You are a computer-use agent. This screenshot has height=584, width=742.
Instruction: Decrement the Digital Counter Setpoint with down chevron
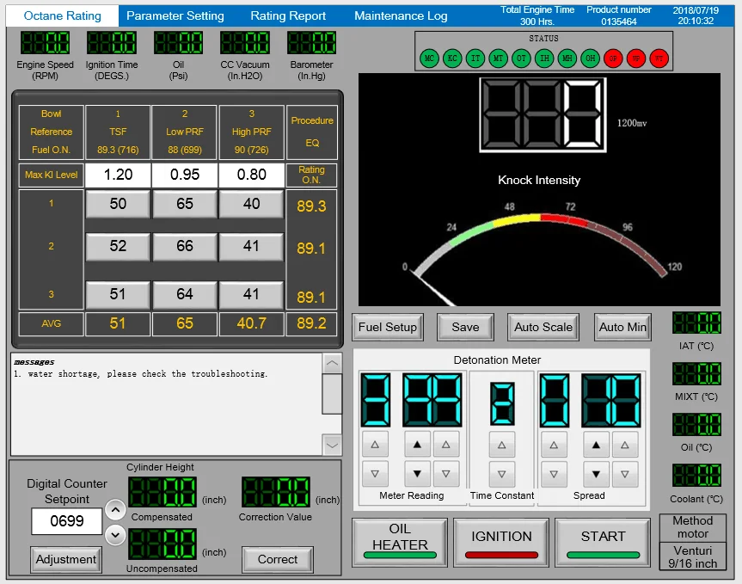pos(115,534)
